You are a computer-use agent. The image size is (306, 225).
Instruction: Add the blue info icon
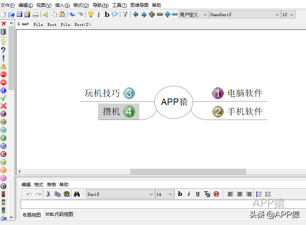pos(3,90)
